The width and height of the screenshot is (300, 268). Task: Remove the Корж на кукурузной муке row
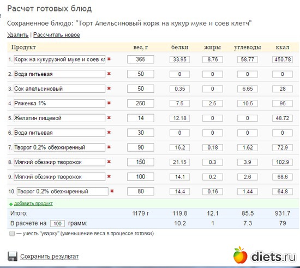coord(109,59)
